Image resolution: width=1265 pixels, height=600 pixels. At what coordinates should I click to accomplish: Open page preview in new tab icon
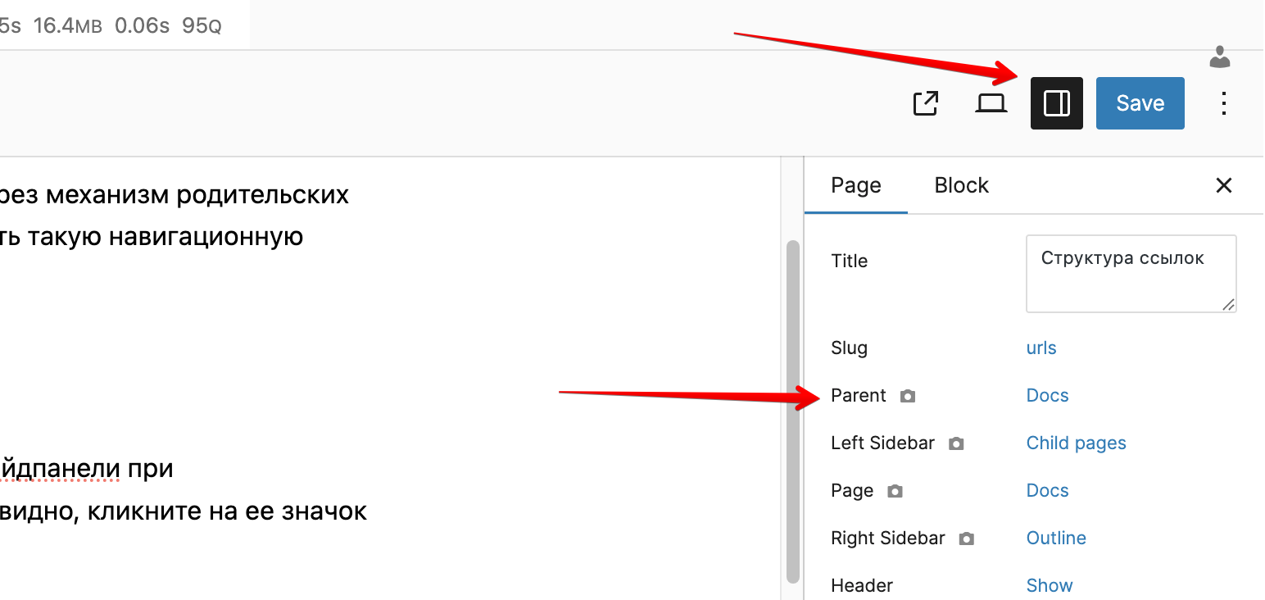click(x=926, y=103)
